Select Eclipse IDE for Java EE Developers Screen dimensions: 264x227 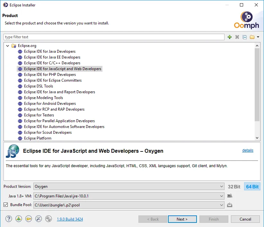[52, 57]
